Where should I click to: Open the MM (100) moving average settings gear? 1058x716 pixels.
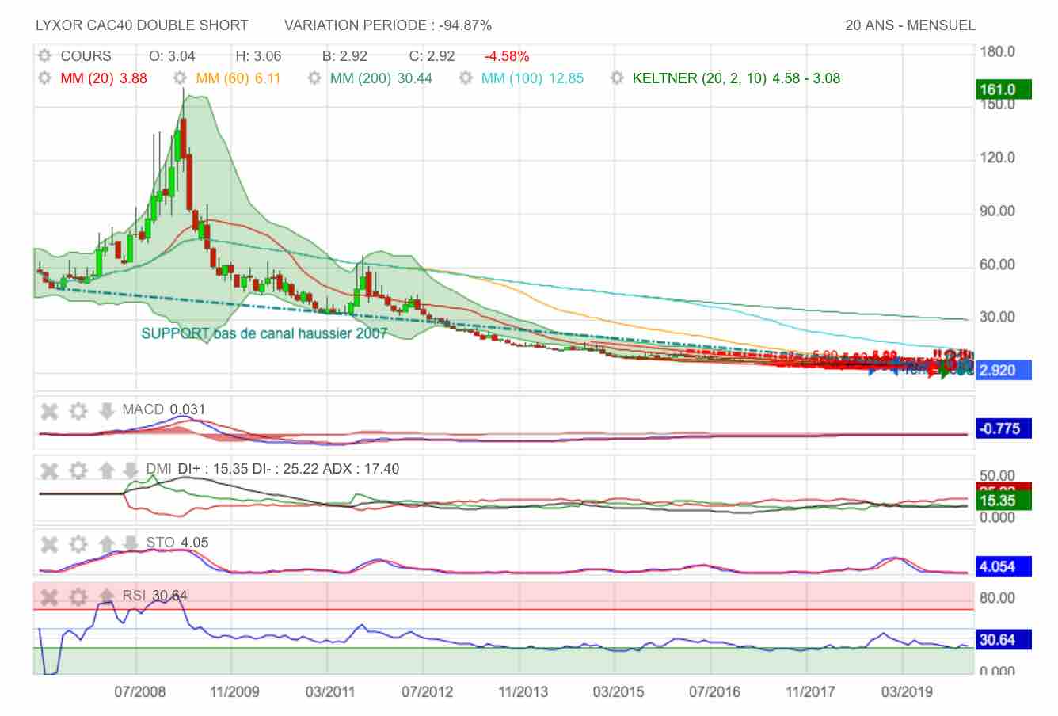[466, 78]
